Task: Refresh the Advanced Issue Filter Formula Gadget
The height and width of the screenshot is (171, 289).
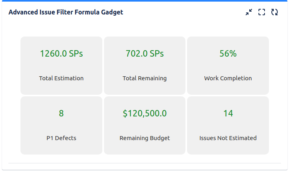Action: coord(275,12)
